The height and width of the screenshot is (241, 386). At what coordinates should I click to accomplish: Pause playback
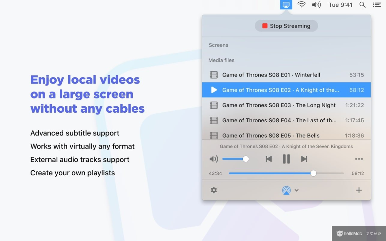[x=286, y=159]
